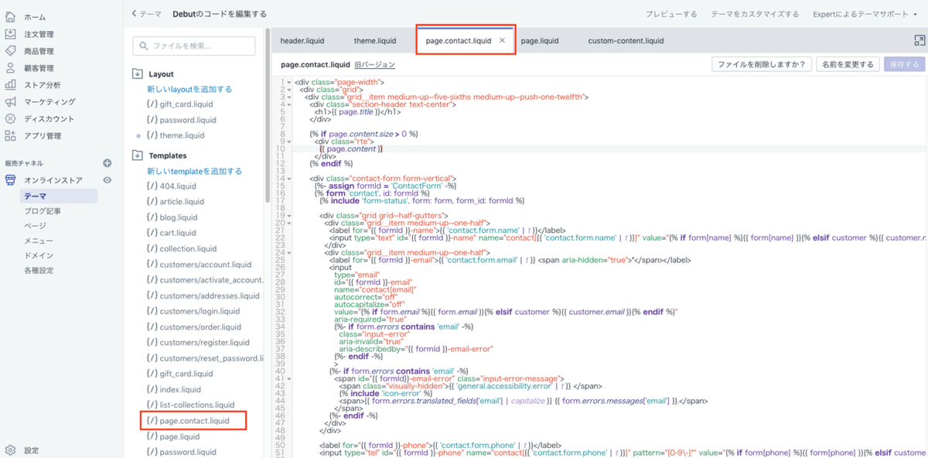The width and height of the screenshot is (928, 458).
Task: Open Expertによるテーマサポート dropdown
Action: click(x=865, y=14)
